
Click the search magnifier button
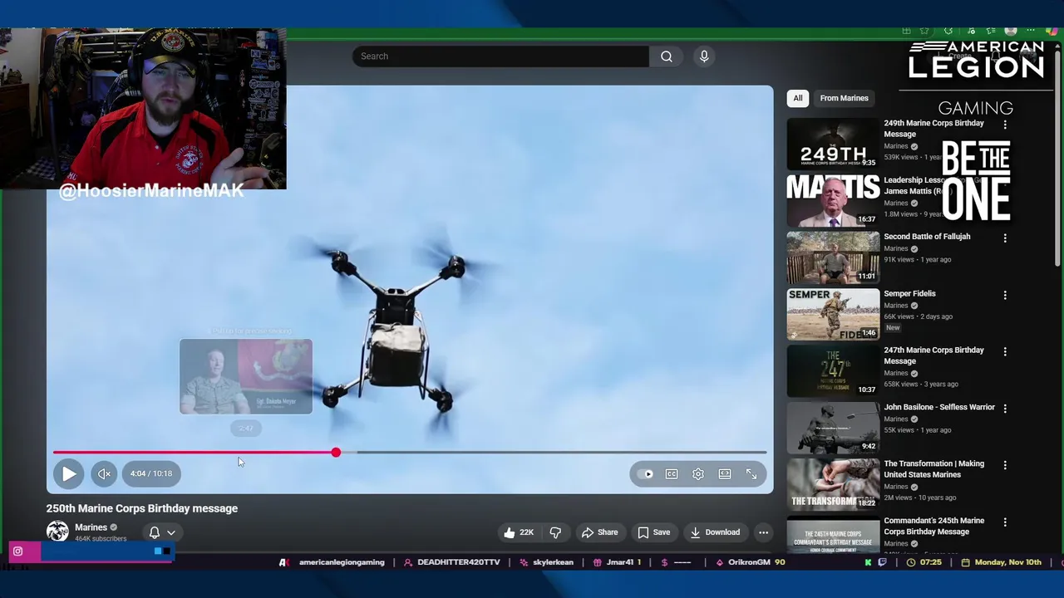(x=666, y=56)
